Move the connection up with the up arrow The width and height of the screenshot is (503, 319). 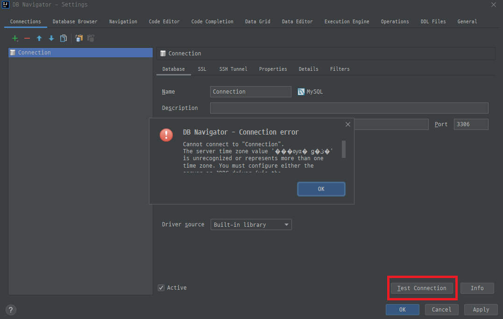click(x=39, y=38)
